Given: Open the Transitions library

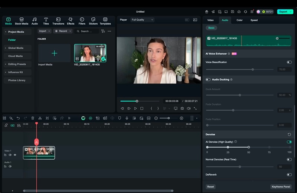Looking at the screenshot, I should (58, 21).
